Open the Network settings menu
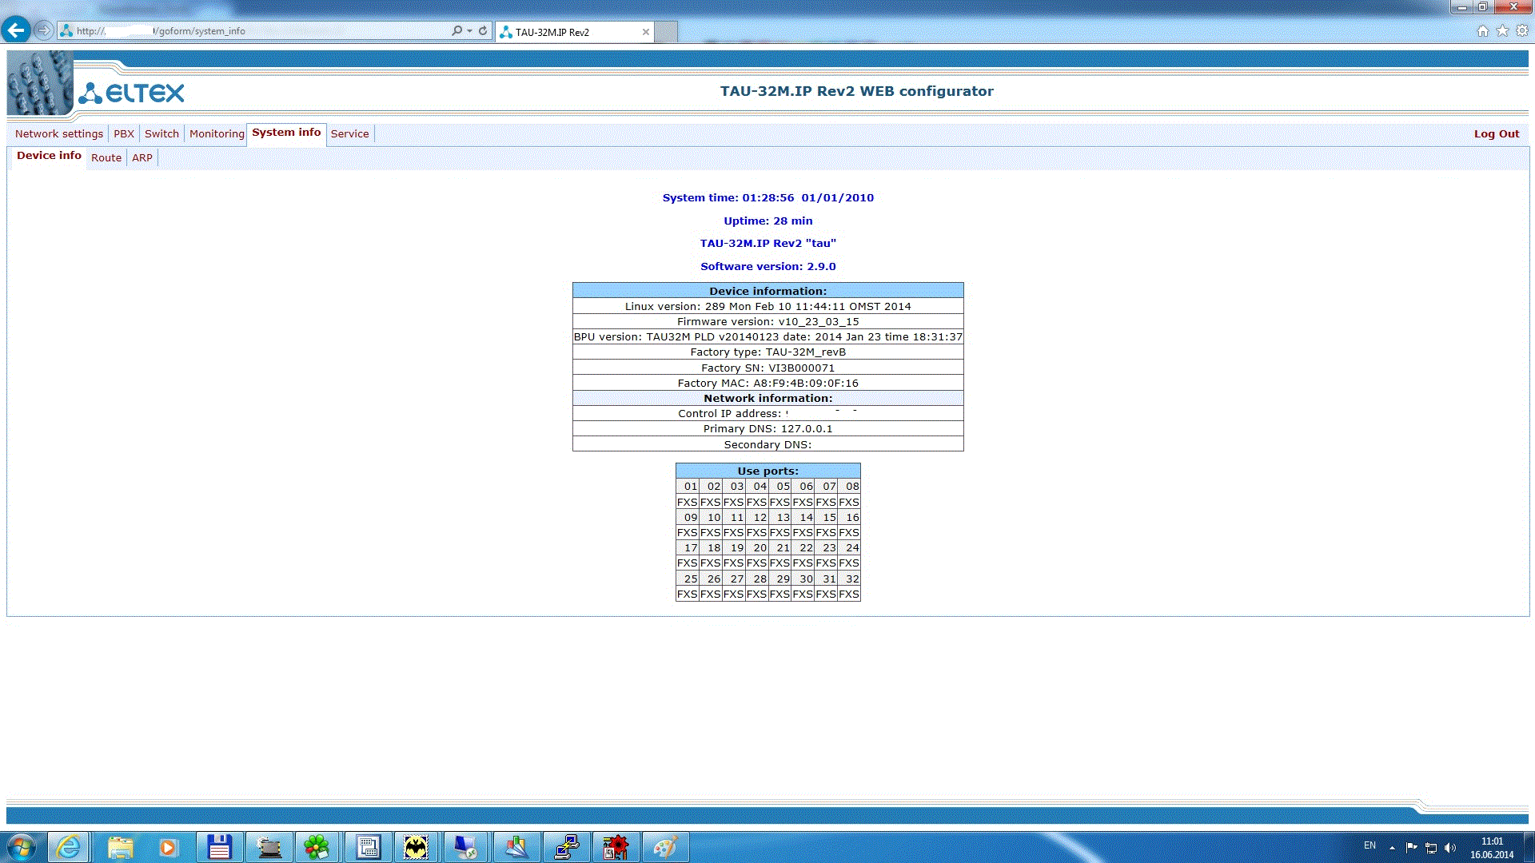 [x=59, y=133]
